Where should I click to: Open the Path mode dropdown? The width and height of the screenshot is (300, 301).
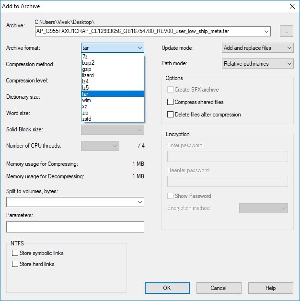(x=258, y=64)
